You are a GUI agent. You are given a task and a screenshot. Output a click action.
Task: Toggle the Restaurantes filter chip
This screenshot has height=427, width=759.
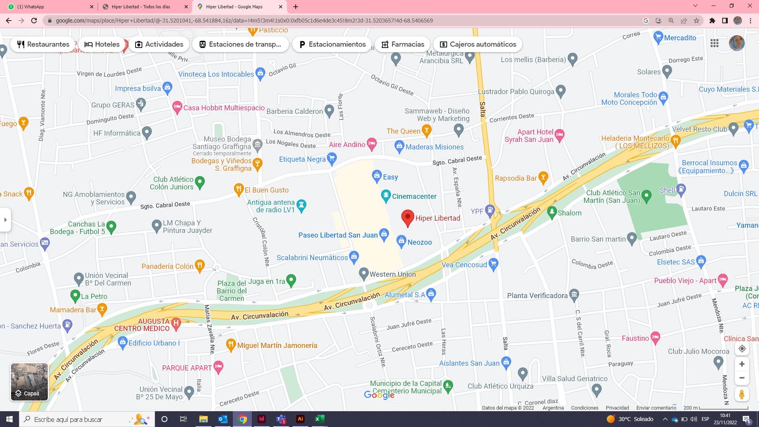43,44
